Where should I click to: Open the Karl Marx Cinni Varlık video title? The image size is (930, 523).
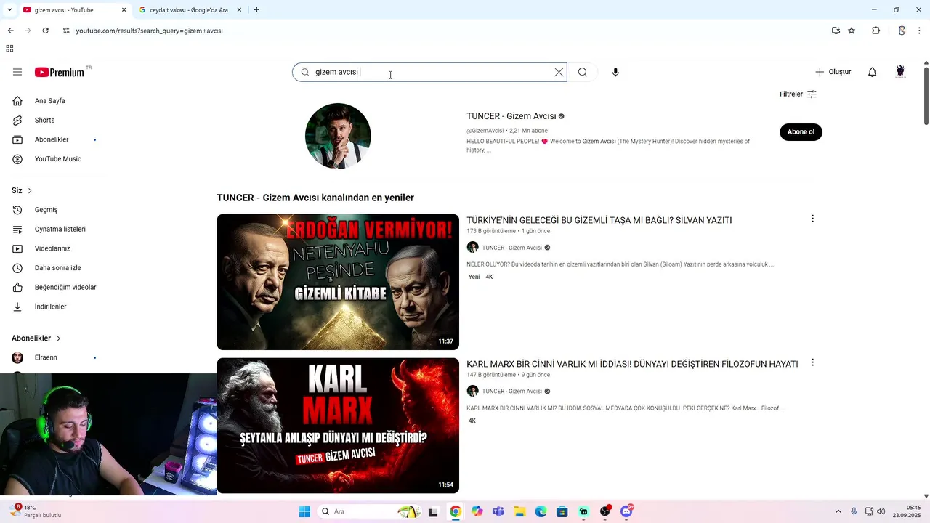pos(632,364)
